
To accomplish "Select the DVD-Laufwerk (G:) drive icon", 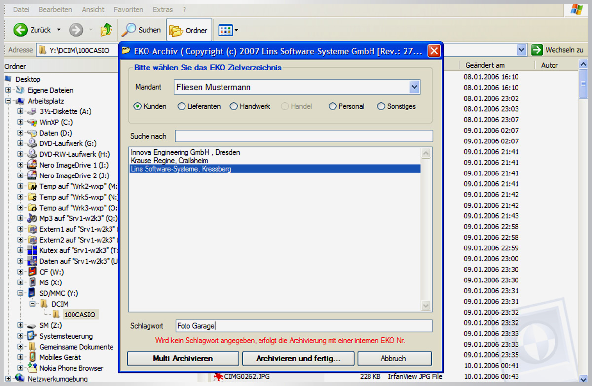I will (32, 143).
